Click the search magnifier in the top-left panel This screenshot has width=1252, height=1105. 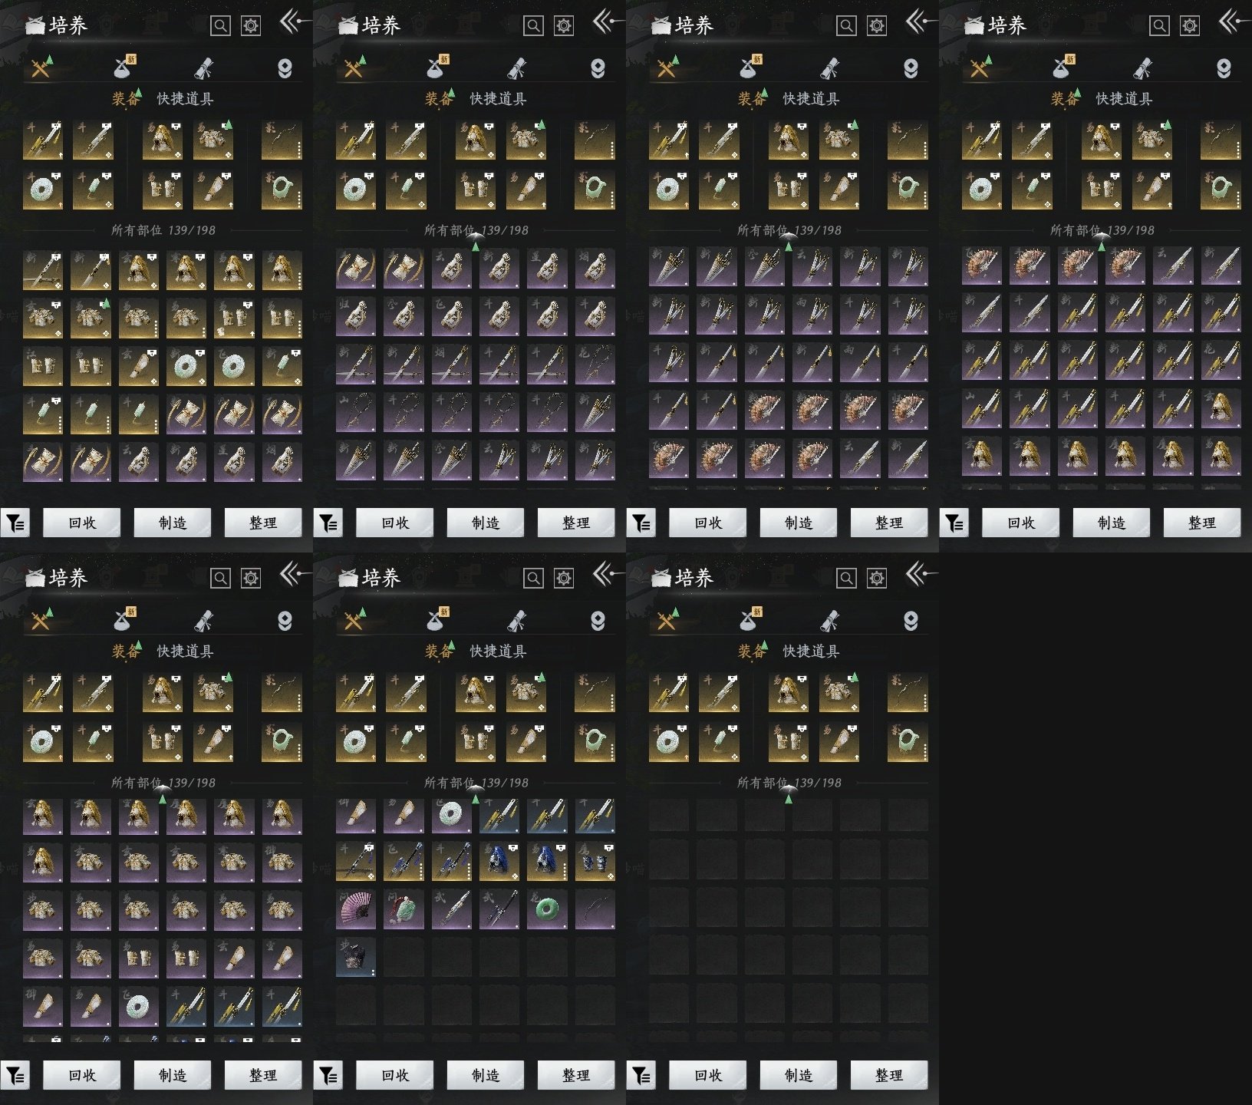(x=220, y=26)
